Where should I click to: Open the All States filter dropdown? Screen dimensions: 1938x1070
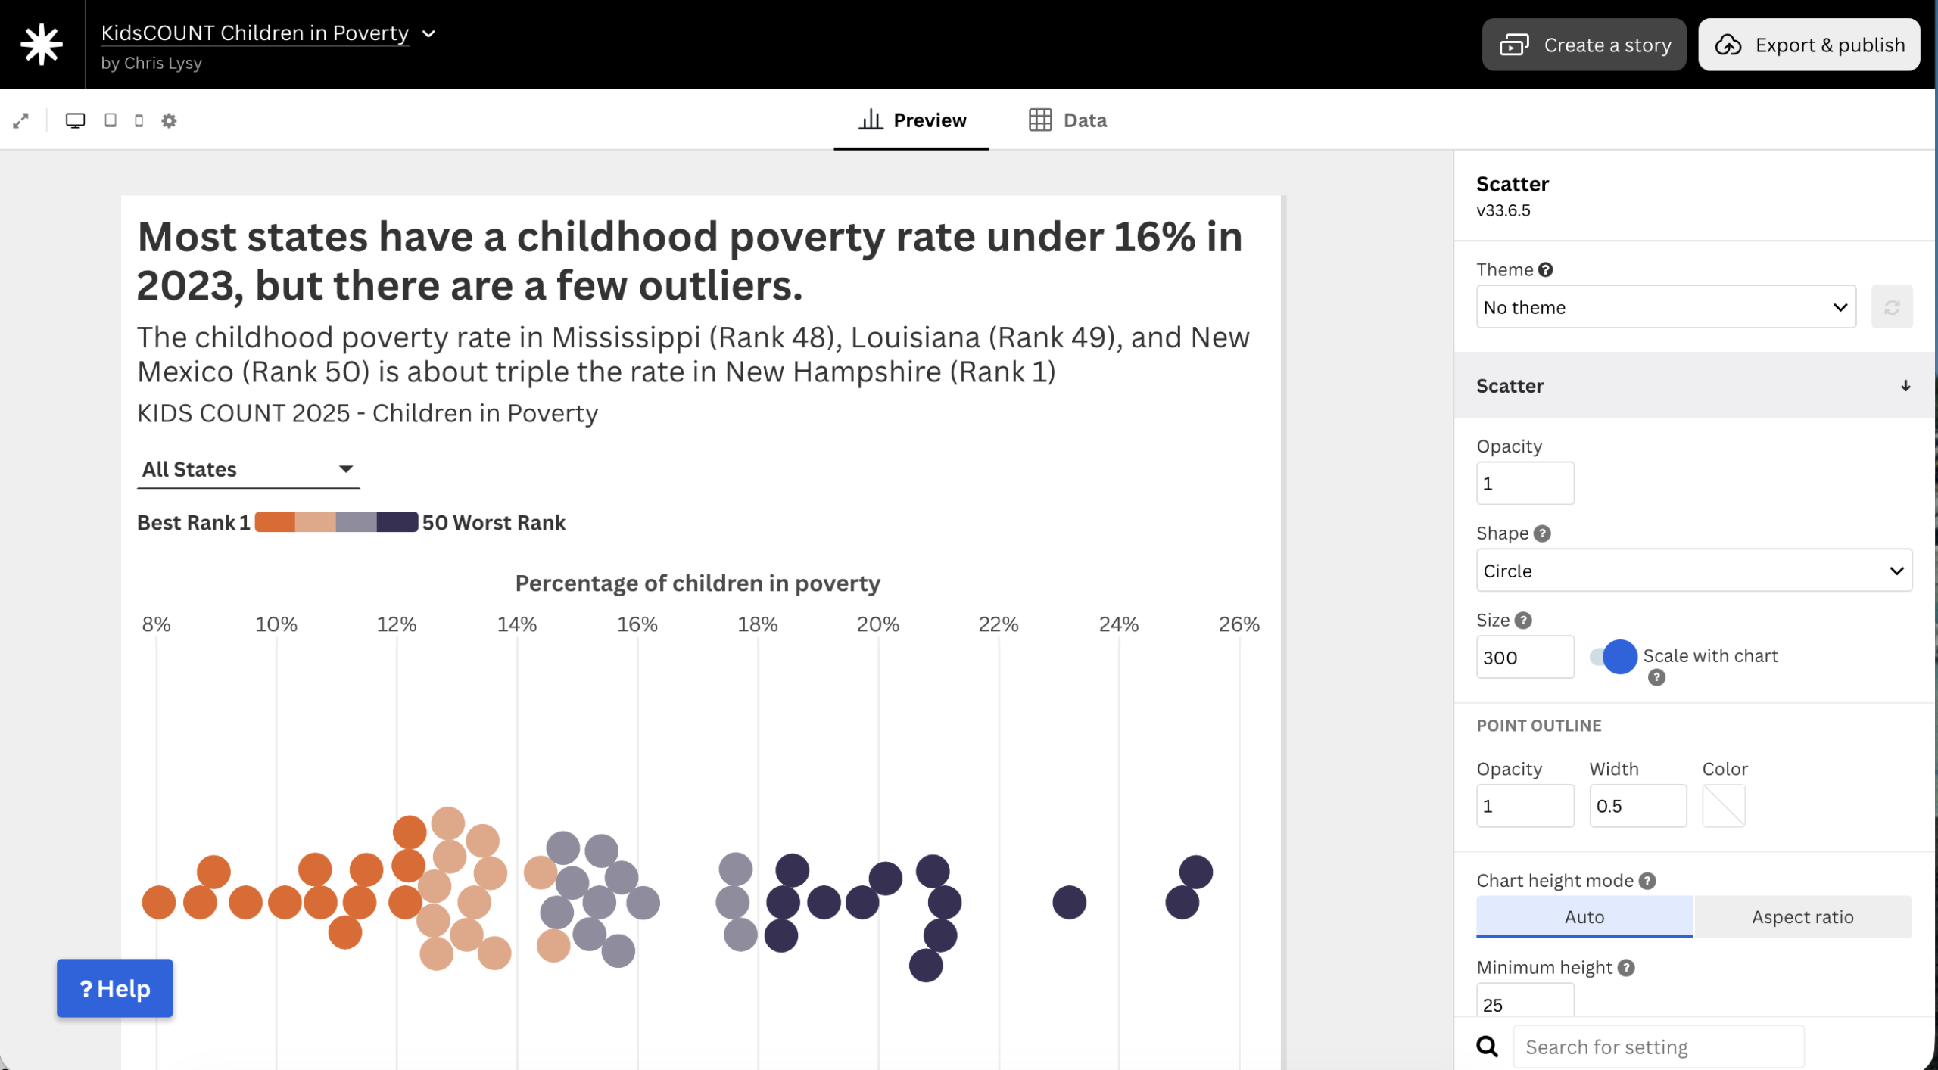(x=248, y=469)
